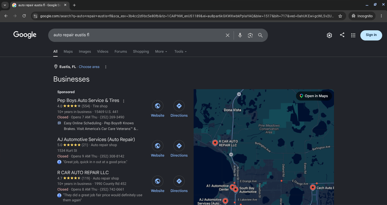The width and height of the screenshot is (387, 205).
Task: Switch to the Shopping tab
Action: [141, 52]
